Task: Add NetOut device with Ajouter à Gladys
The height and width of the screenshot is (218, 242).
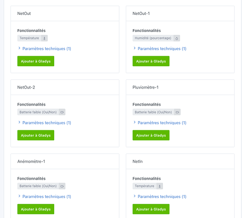Action: [36, 61]
